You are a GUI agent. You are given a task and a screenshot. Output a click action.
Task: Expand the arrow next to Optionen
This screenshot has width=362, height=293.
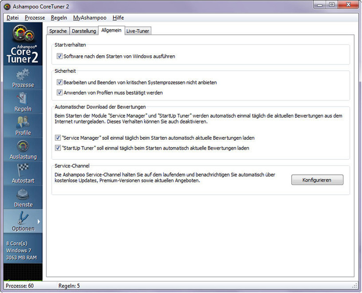(39, 222)
